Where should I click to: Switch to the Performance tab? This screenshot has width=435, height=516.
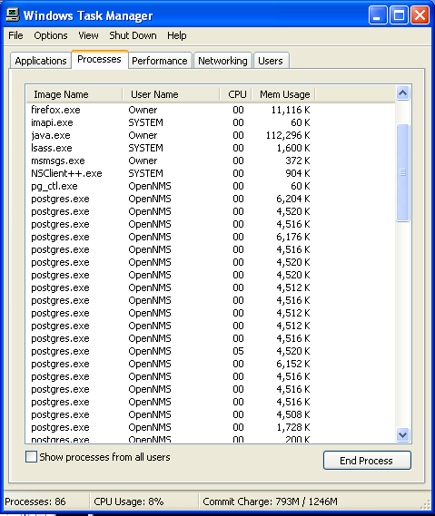[x=160, y=61]
